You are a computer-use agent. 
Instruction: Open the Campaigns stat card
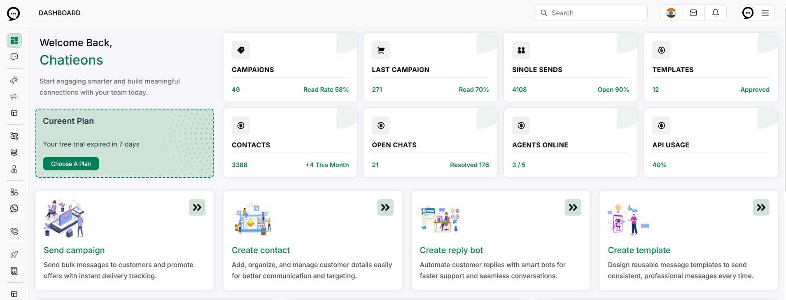[290, 67]
